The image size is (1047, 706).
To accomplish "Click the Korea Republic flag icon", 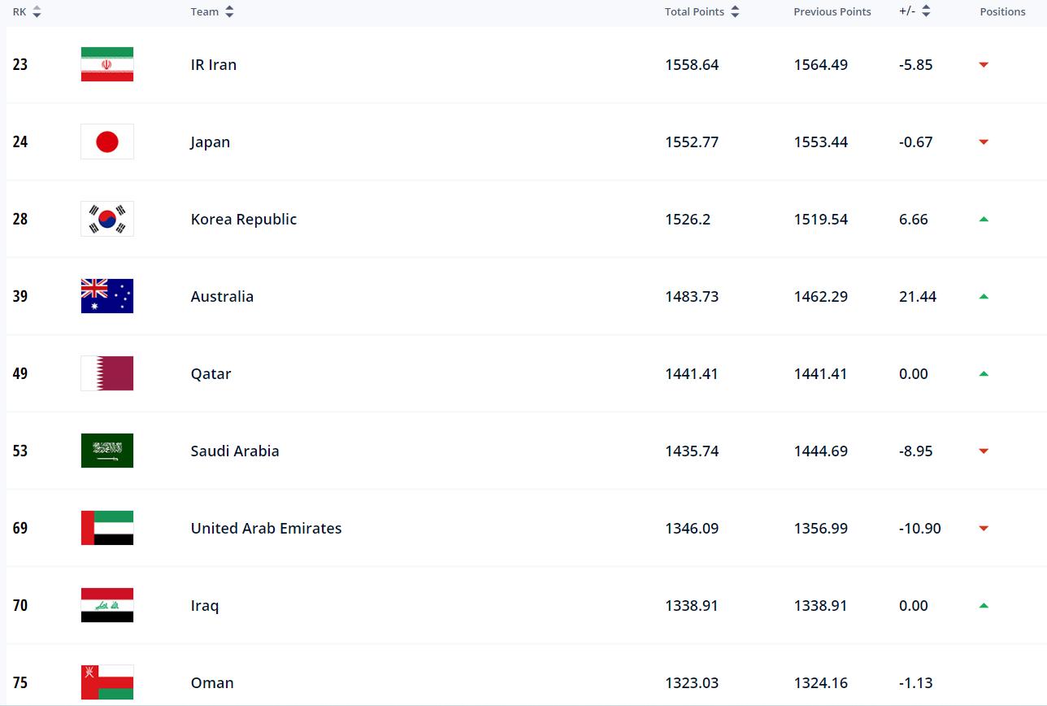I will click(107, 219).
